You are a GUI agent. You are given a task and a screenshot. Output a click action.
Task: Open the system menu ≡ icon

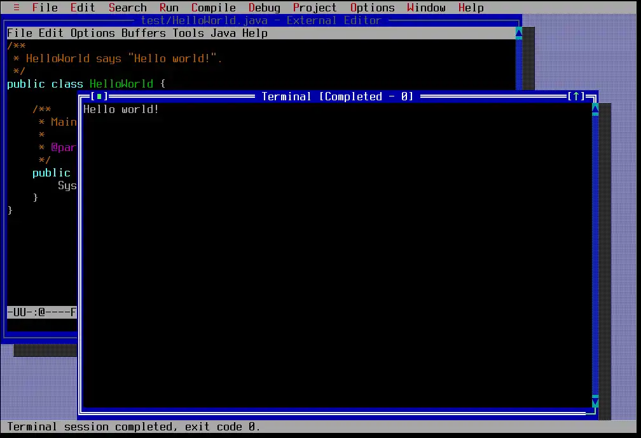pyautogui.click(x=17, y=8)
